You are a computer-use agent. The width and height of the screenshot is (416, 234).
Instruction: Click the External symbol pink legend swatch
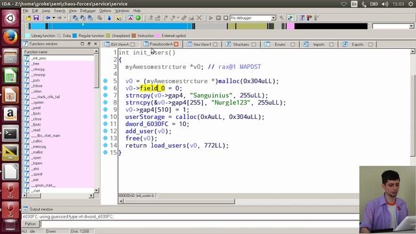(x=158, y=36)
